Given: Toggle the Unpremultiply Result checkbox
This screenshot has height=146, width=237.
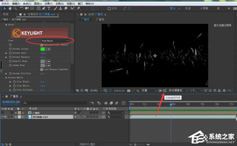Looking at the screenshot, I should (x=42, y=45).
